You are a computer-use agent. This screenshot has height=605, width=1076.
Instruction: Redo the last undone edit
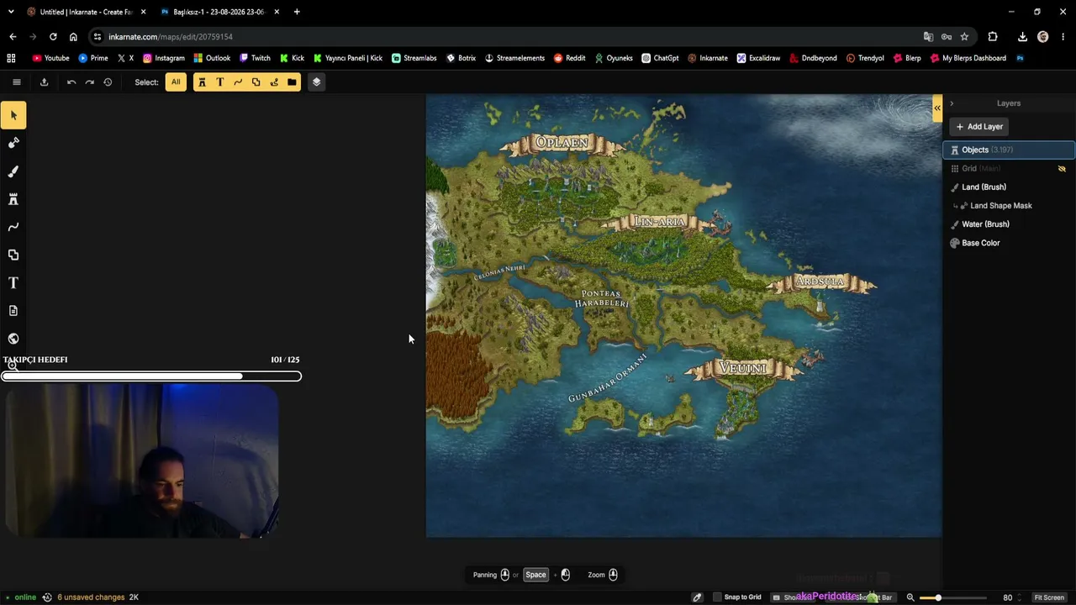[x=89, y=82]
